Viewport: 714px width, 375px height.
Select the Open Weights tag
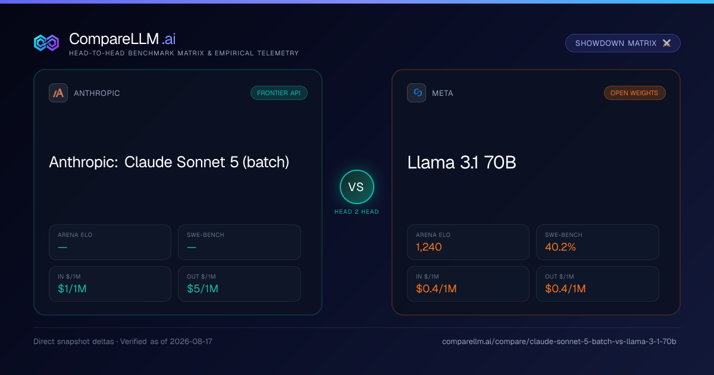(x=634, y=93)
